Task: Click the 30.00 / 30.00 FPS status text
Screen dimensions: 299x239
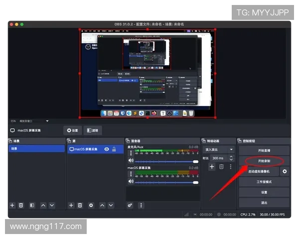Action: [x=272, y=215]
